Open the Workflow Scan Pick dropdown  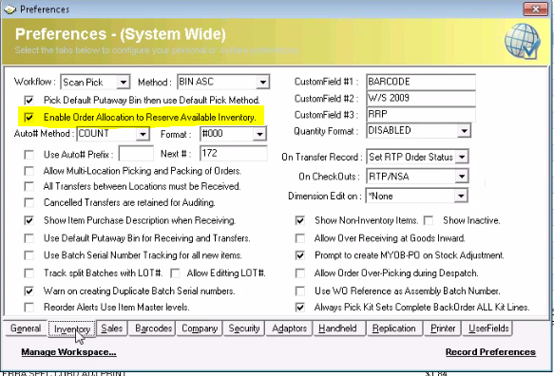click(x=123, y=83)
